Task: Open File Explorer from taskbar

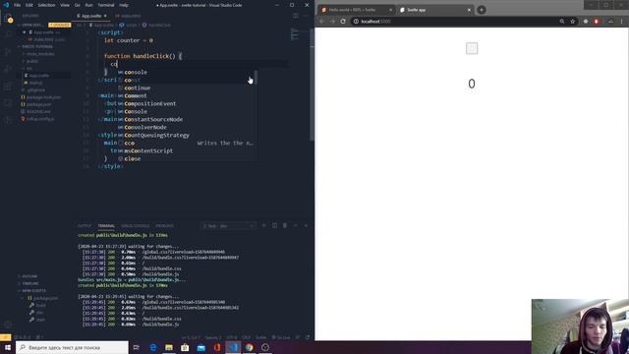Action: coord(169,347)
